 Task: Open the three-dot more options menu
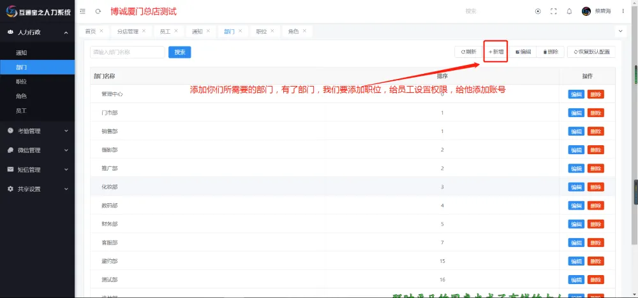click(x=623, y=11)
